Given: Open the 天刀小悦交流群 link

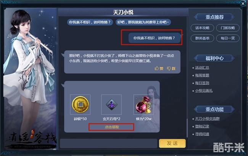Looking at the screenshot, I should [207, 119].
